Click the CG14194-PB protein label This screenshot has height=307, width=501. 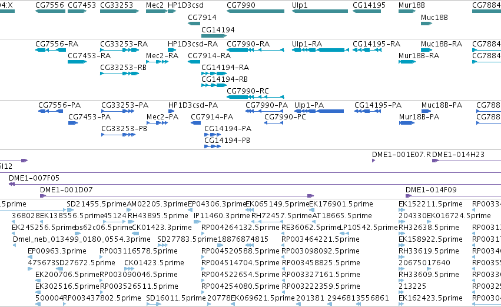[x=227, y=141]
